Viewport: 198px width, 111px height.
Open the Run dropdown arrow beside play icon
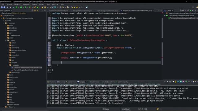pos(23,7)
